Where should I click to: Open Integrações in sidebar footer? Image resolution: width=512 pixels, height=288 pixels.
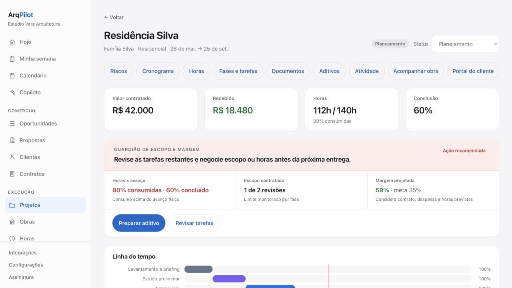23,253
